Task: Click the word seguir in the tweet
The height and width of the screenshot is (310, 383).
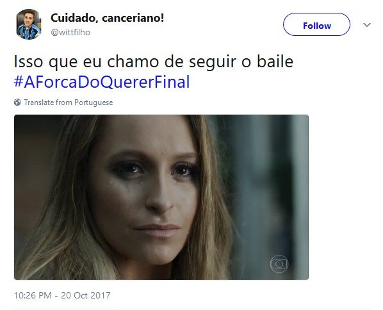Action: [x=213, y=63]
